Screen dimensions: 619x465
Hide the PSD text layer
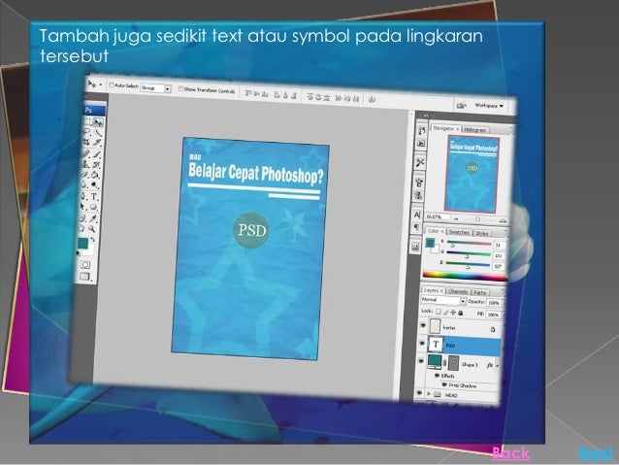coord(422,343)
